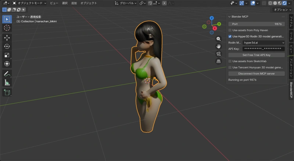Select the Rotate tool
This screenshot has width=294, height=161.
point(7,46)
